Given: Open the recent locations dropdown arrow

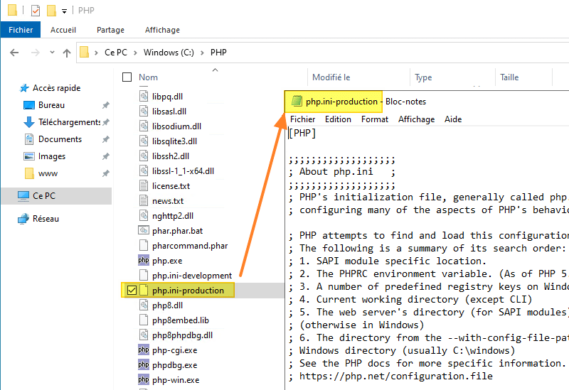Looking at the screenshot, I should (50, 53).
